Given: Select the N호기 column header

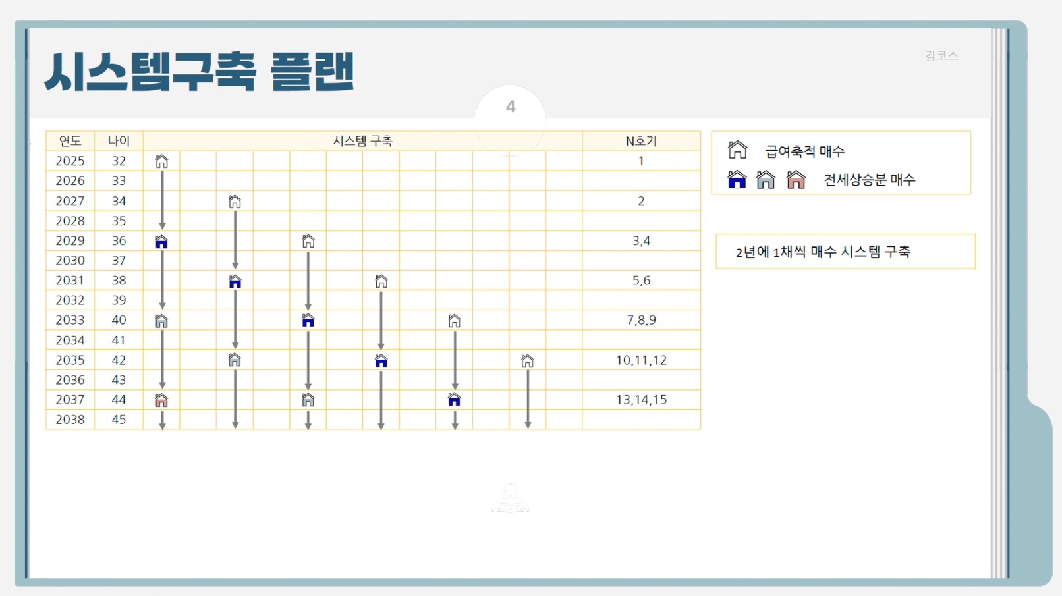Looking at the screenshot, I should pyautogui.click(x=641, y=141).
